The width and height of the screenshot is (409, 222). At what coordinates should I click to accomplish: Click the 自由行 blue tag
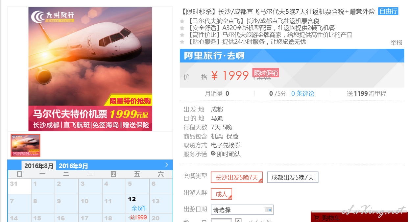[x=388, y=11]
